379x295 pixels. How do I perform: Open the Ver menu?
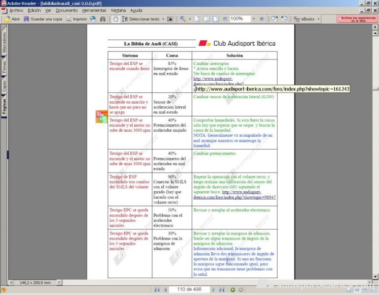click(x=48, y=10)
